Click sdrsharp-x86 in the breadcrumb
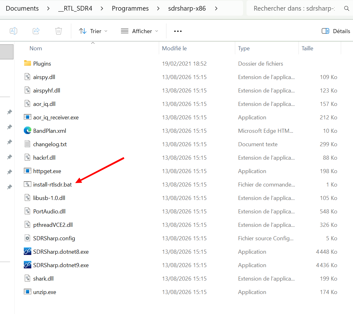This screenshot has height=314, width=353. [187, 8]
